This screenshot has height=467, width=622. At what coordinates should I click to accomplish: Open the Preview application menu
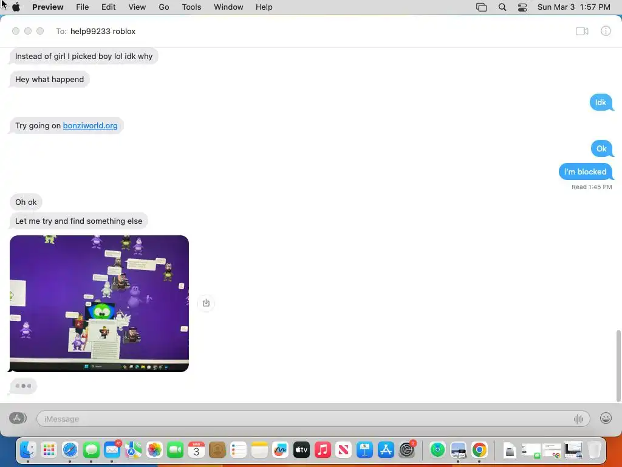47,7
